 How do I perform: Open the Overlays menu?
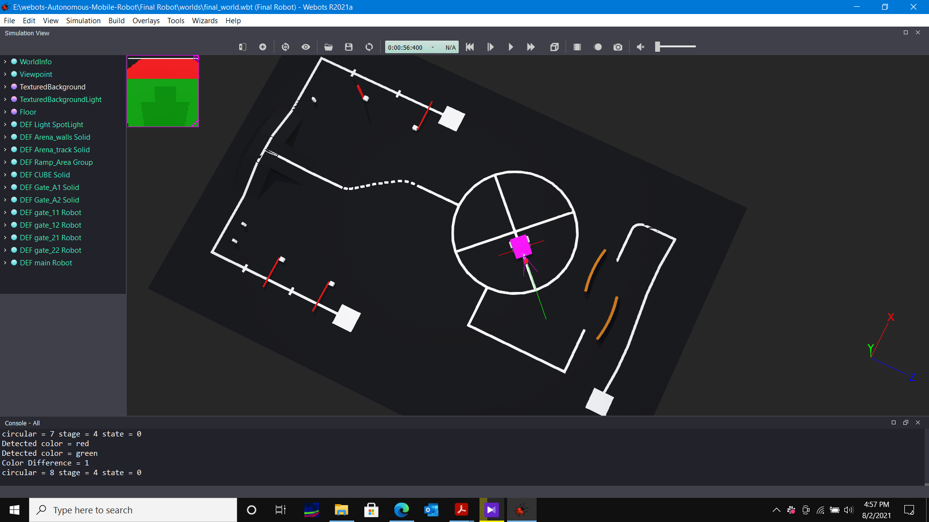click(x=145, y=20)
